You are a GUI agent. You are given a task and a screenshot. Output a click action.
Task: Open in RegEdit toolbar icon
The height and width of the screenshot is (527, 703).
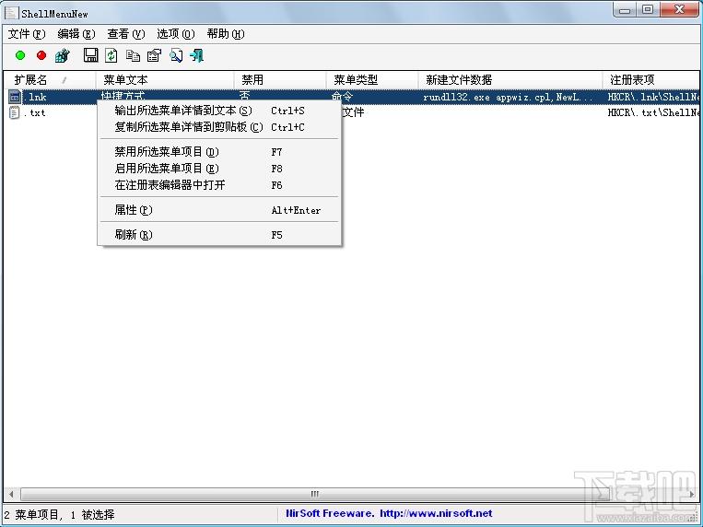[63, 55]
